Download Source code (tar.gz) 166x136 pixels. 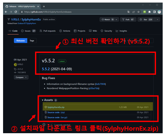click(57, 117)
